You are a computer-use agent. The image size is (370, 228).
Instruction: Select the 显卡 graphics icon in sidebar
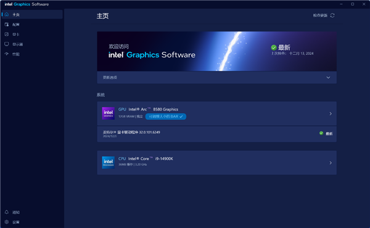coord(7,35)
